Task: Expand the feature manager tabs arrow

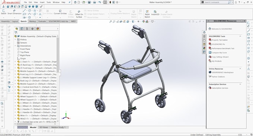Action: (58, 29)
